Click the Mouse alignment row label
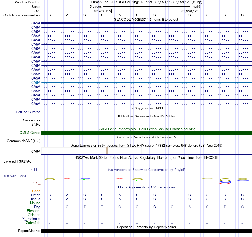Viewport: 252px width, 237px height. tap(35, 203)
